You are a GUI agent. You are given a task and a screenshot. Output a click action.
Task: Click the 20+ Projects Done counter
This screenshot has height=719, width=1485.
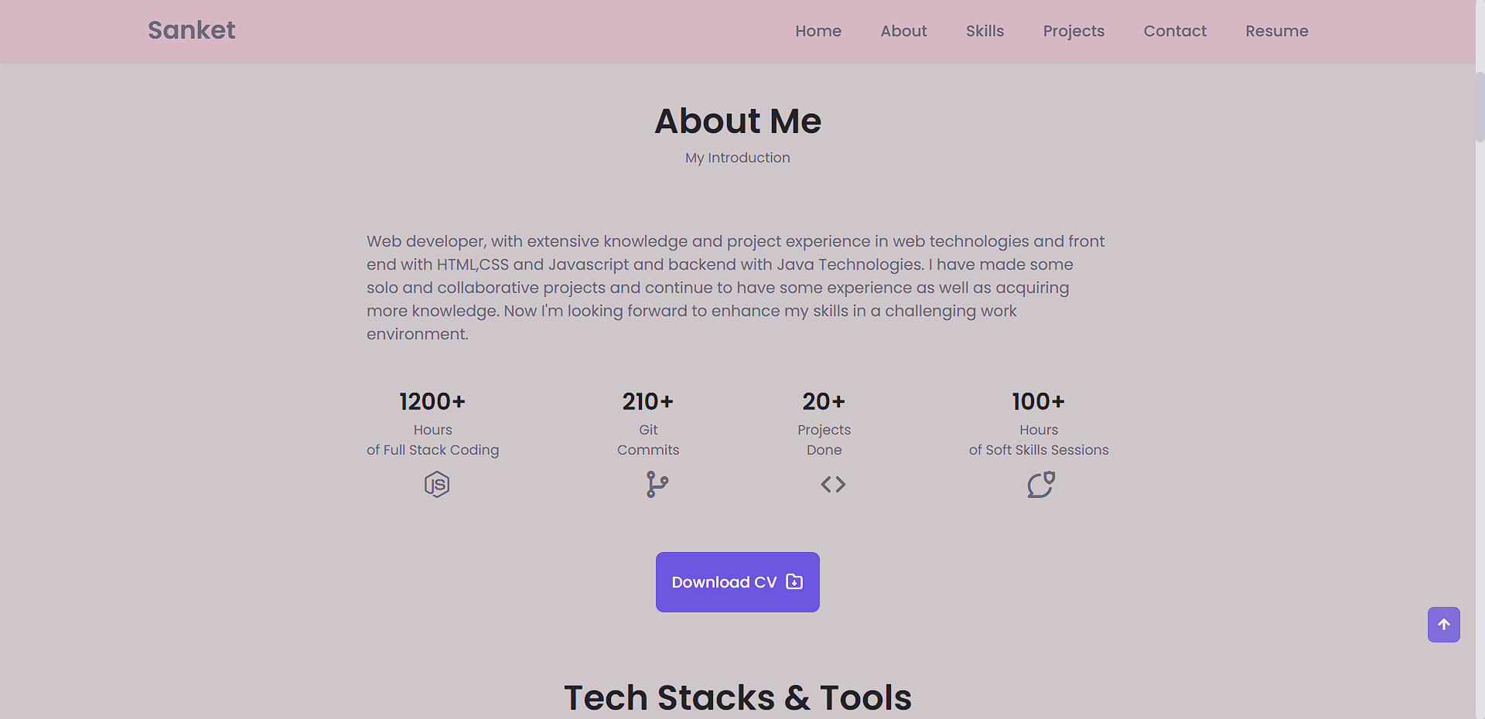pyautogui.click(x=824, y=401)
